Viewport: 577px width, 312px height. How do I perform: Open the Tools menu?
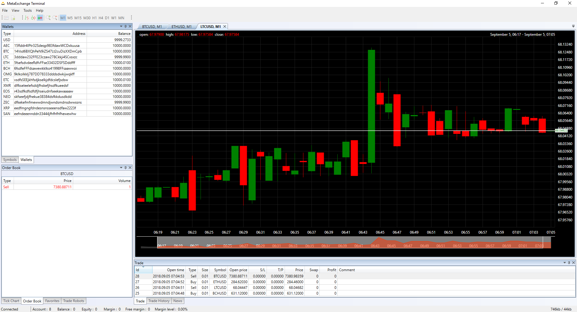[x=27, y=11]
